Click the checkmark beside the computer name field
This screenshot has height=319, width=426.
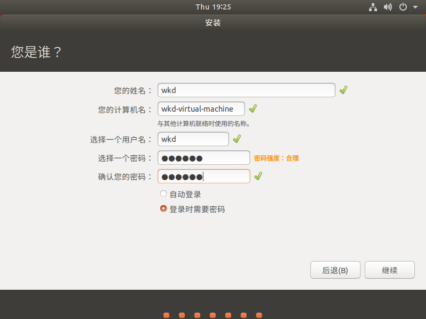coord(253,108)
